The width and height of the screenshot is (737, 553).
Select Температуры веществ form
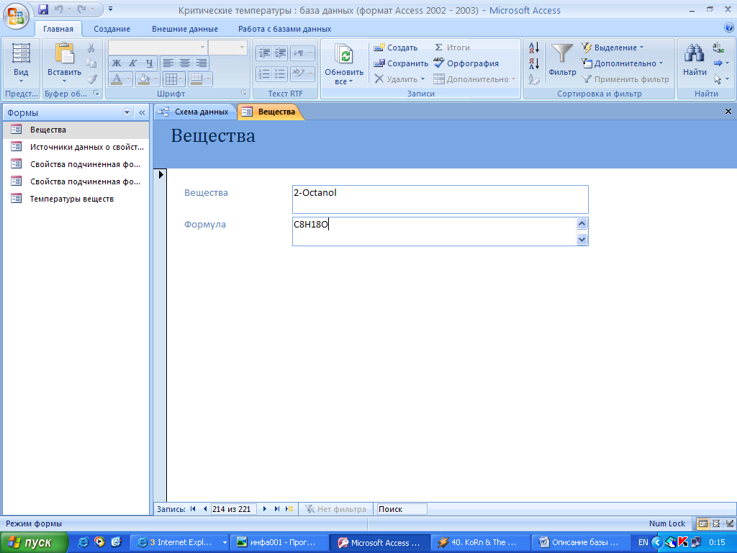[x=76, y=199]
